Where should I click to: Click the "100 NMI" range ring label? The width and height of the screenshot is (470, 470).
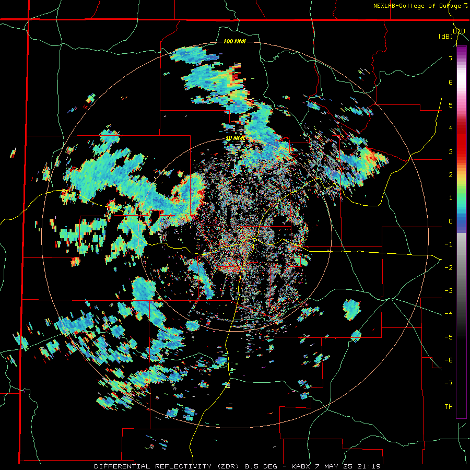tap(234, 41)
